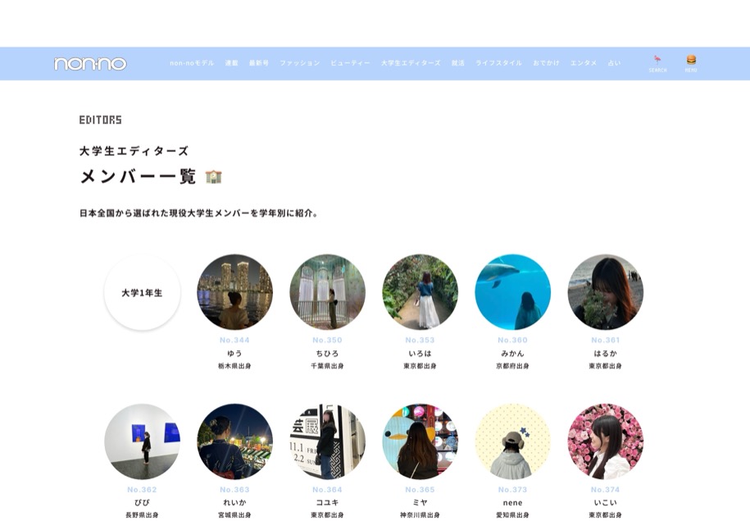
Task: Click member number No.364
Action: click(x=327, y=489)
